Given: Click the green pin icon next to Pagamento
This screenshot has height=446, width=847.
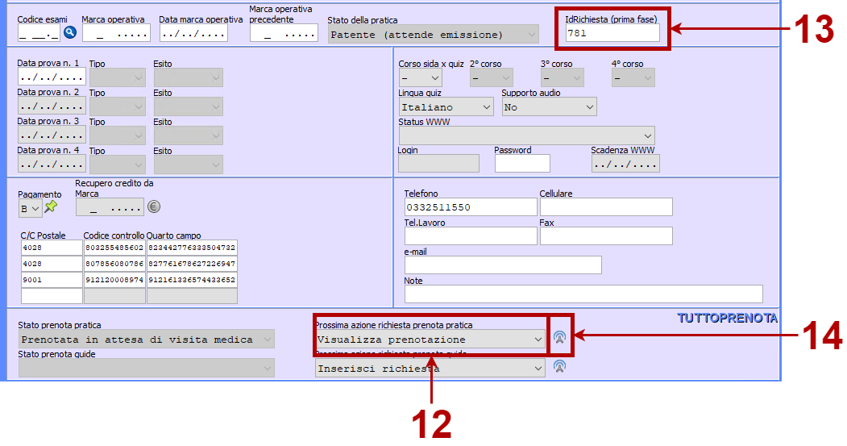Looking at the screenshot, I should (x=51, y=207).
